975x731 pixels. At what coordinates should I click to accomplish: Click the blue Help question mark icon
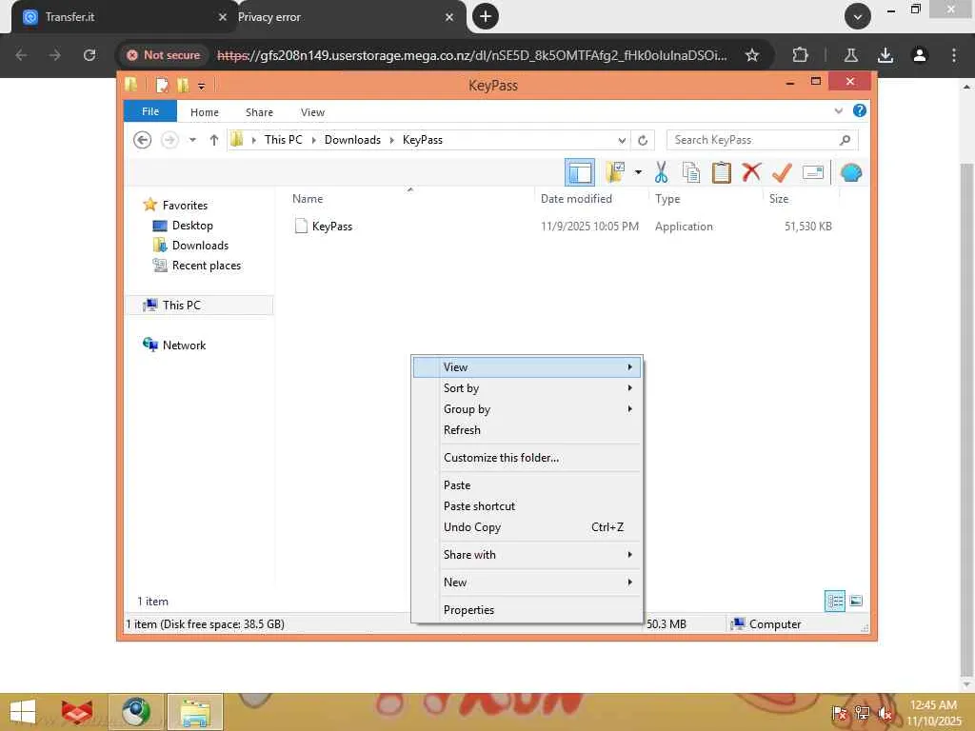pos(860,110)
